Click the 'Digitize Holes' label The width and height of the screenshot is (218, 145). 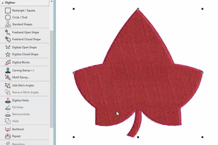click(x=21, y=101)
